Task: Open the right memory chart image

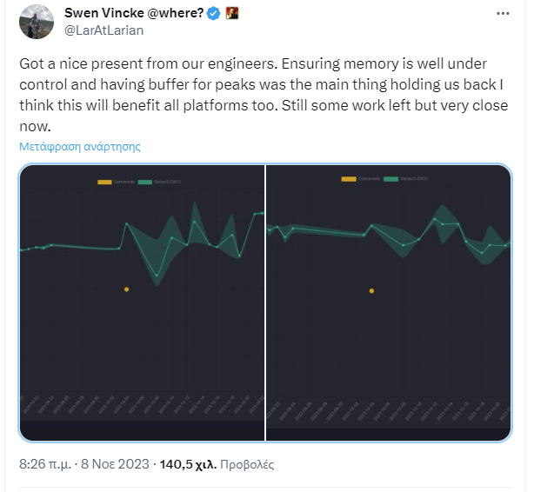Action: (388, 303)
